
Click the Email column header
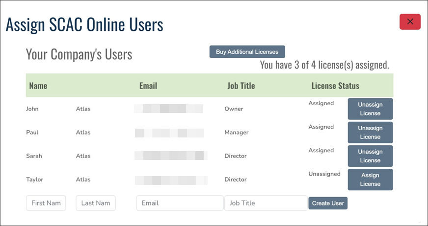click(148, 86)
